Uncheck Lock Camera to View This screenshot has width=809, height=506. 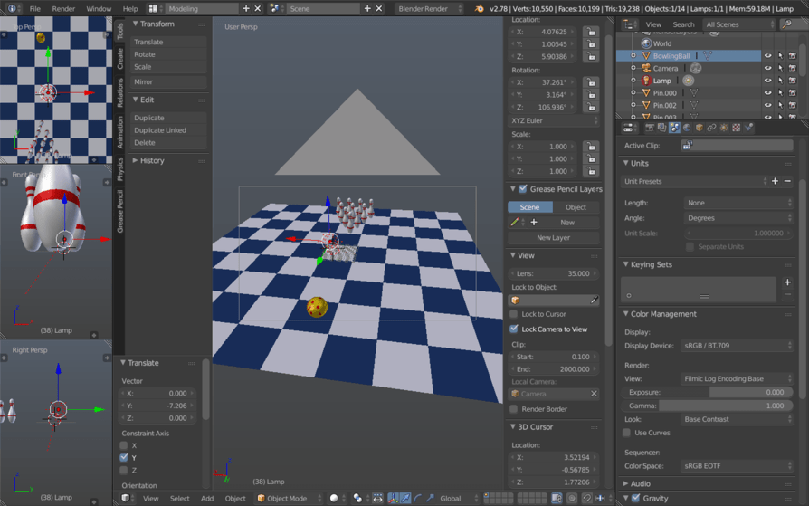(513, 329)
